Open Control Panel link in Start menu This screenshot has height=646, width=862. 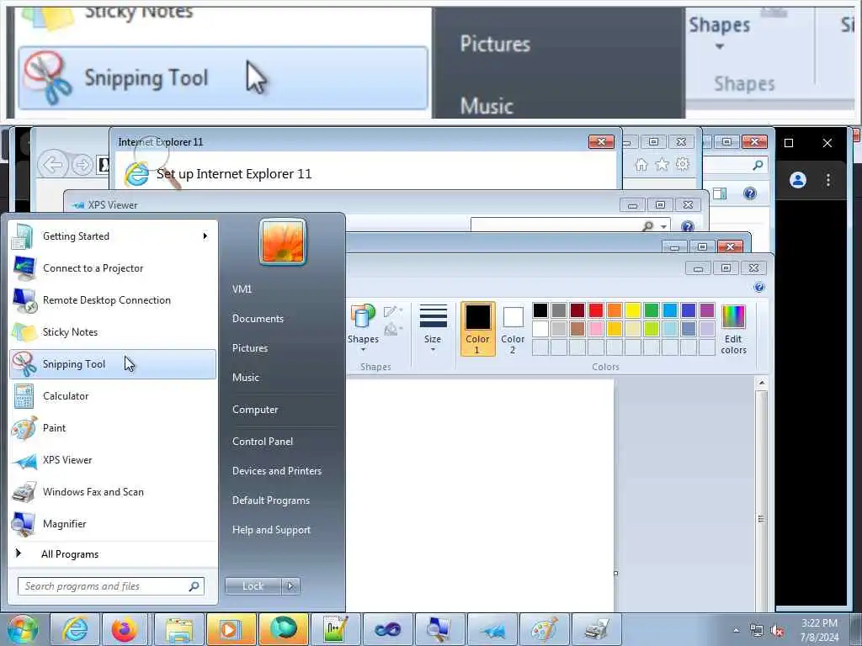[x=263, y=441]
